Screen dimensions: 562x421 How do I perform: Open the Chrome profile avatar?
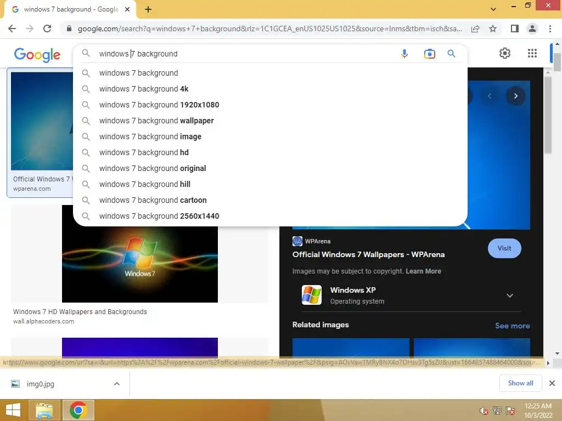[532, 29]
